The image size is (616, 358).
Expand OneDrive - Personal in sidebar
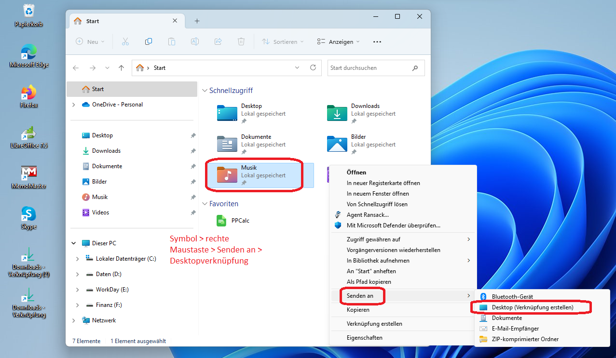[73, 105]
